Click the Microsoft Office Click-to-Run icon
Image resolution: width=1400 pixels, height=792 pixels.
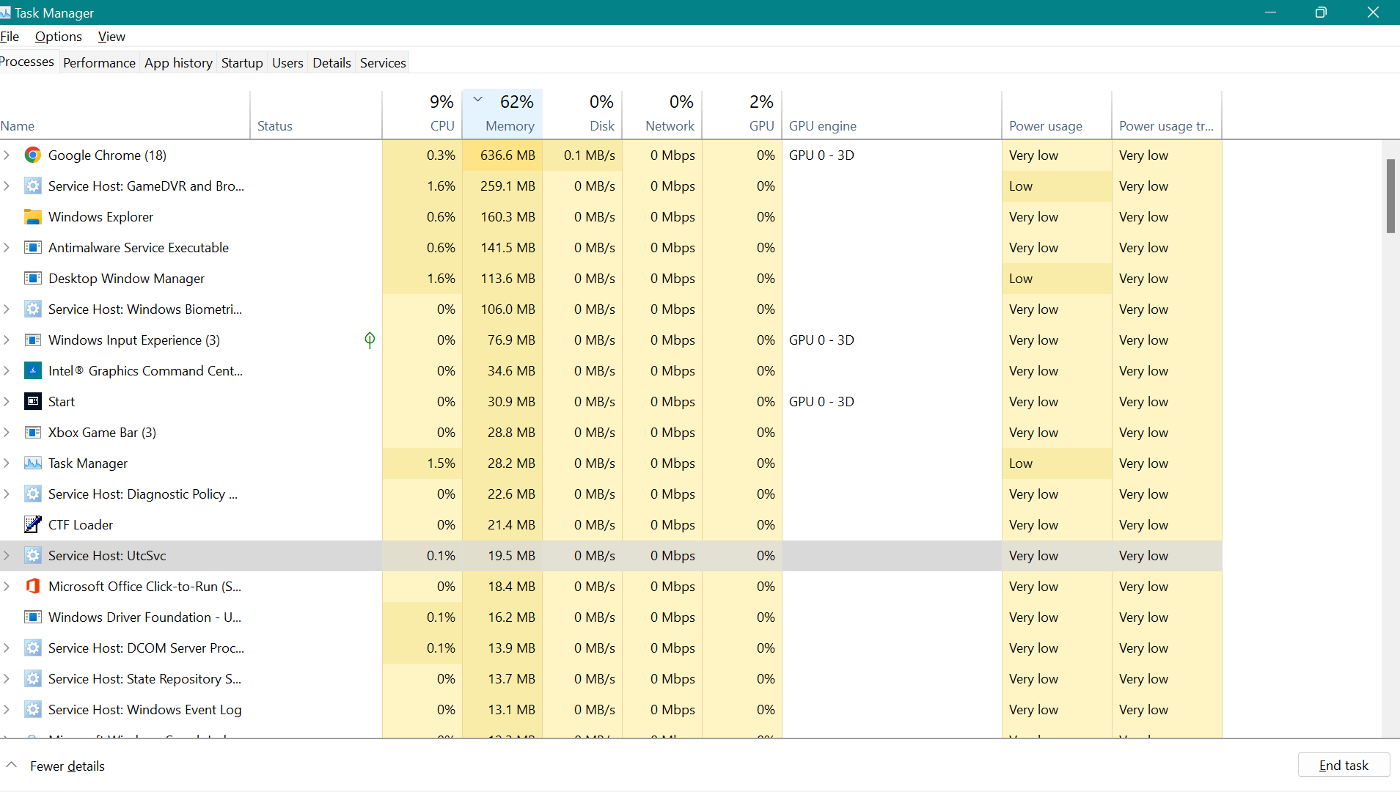[32, 586]
